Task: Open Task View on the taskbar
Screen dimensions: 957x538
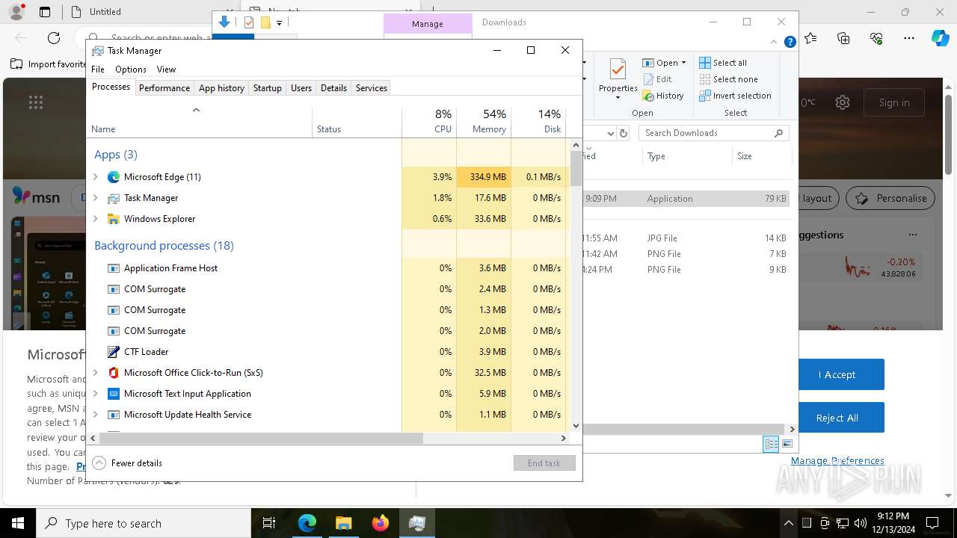Action: click(269, 523)
